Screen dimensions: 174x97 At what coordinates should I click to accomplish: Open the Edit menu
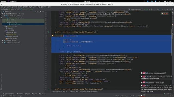click(5, 7)
